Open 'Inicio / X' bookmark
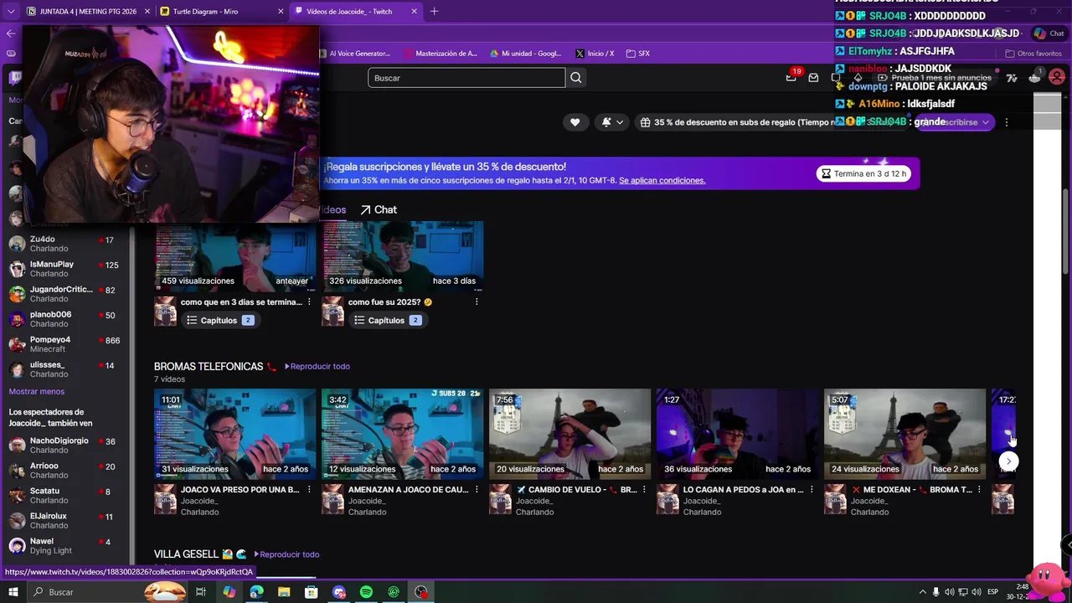Image resolution: width=1072 pixels, height=603 pixels. click(595, 54)
